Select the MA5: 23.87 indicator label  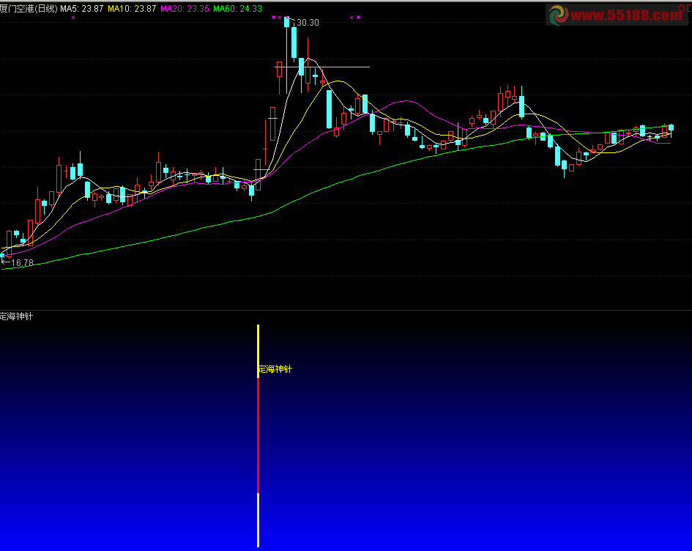coord(81,8)
